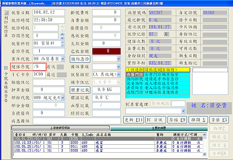The width and height of the screenshot is (233, 160).
Task: Click the 語言 S button
Action: [x=219, y=145]
